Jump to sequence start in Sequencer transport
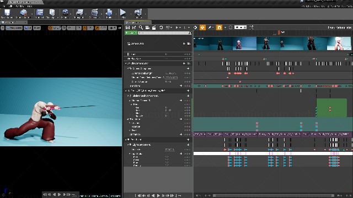 pos(136,196)
